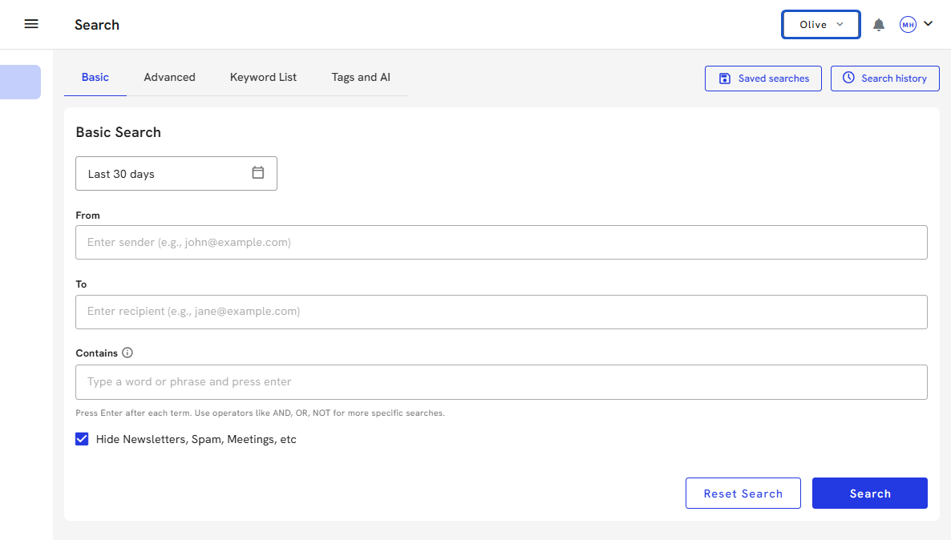
Task: Click the calendar icon in date field
Action: point(258,173)
